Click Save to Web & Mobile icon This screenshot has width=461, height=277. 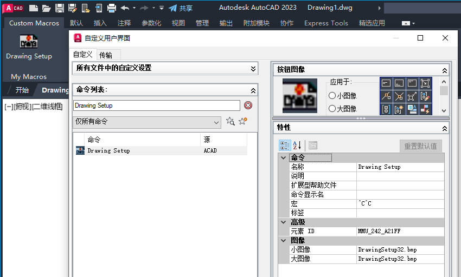click(99, 8)
